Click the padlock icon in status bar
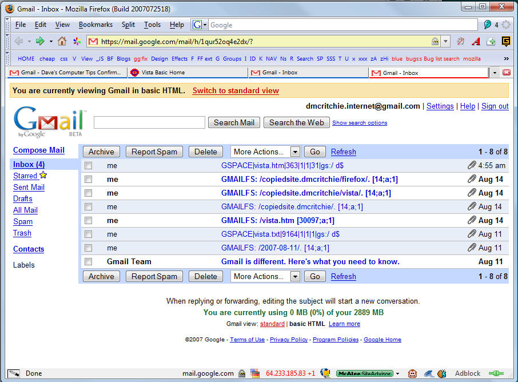The image size is (518, 382). click(x=242, y=373)
